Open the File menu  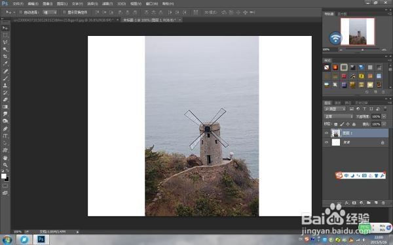pyautogui.click(x=18, y=4)
